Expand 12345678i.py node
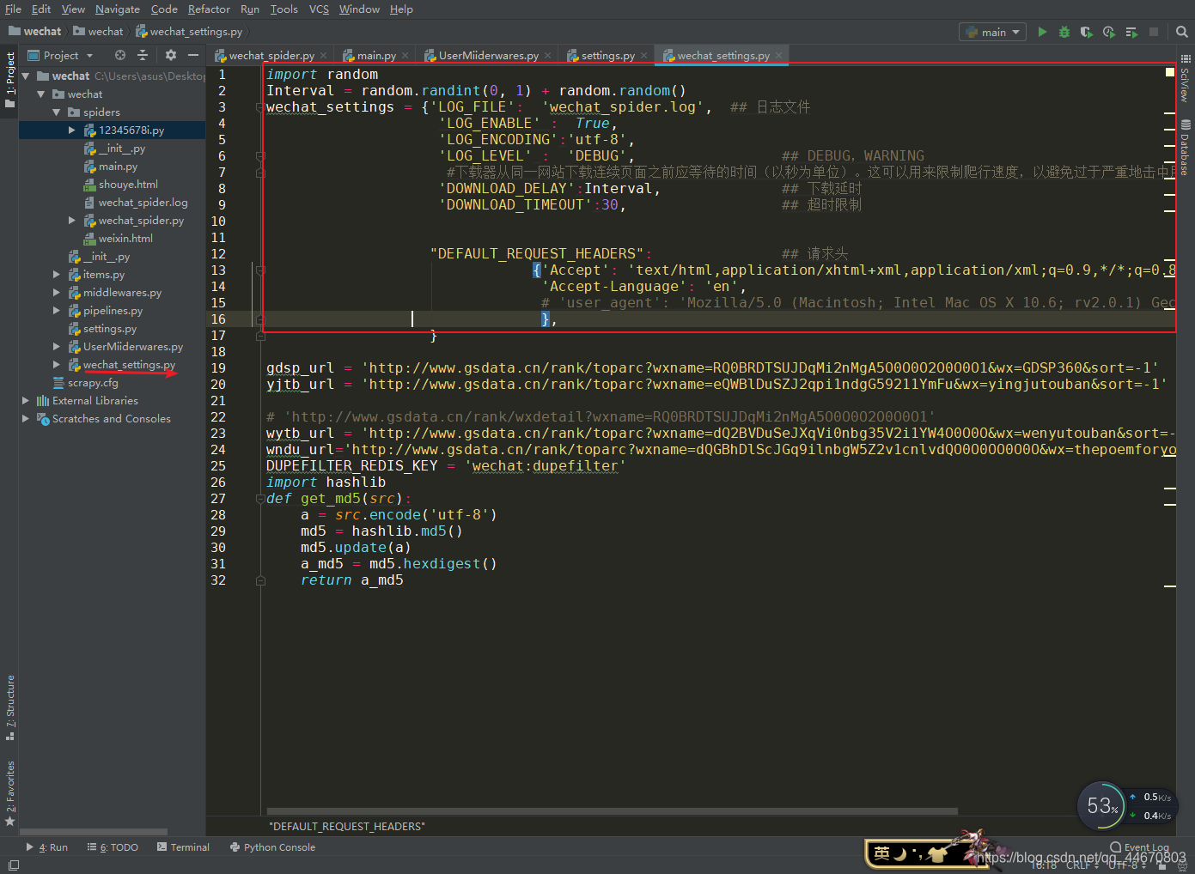The width and height of the screenshot is (1195, 874). point(72,130)
